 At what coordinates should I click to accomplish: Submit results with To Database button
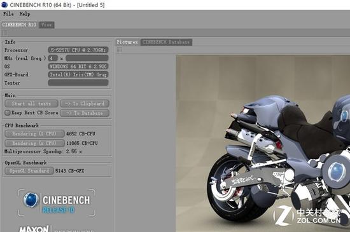click(x=85, y=113)
